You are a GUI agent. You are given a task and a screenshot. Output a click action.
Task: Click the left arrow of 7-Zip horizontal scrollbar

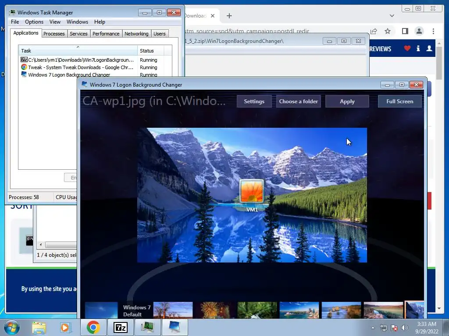[x=41, y=245]
